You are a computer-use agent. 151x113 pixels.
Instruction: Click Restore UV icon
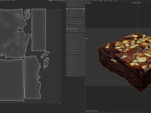tap(67, 73)
